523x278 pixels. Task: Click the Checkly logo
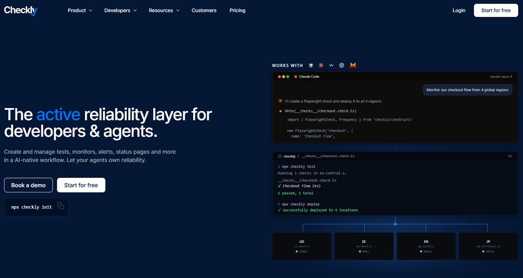click(x=20, y=10)
